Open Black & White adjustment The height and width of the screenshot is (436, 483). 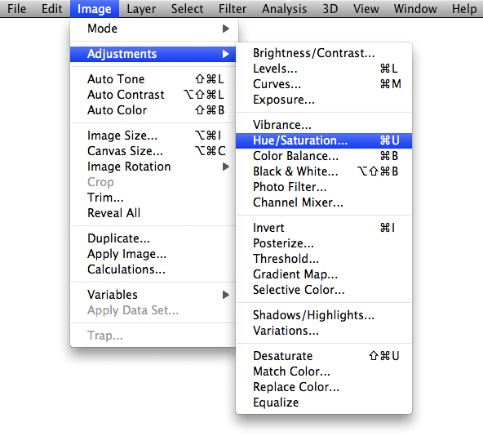pos(324,171)
